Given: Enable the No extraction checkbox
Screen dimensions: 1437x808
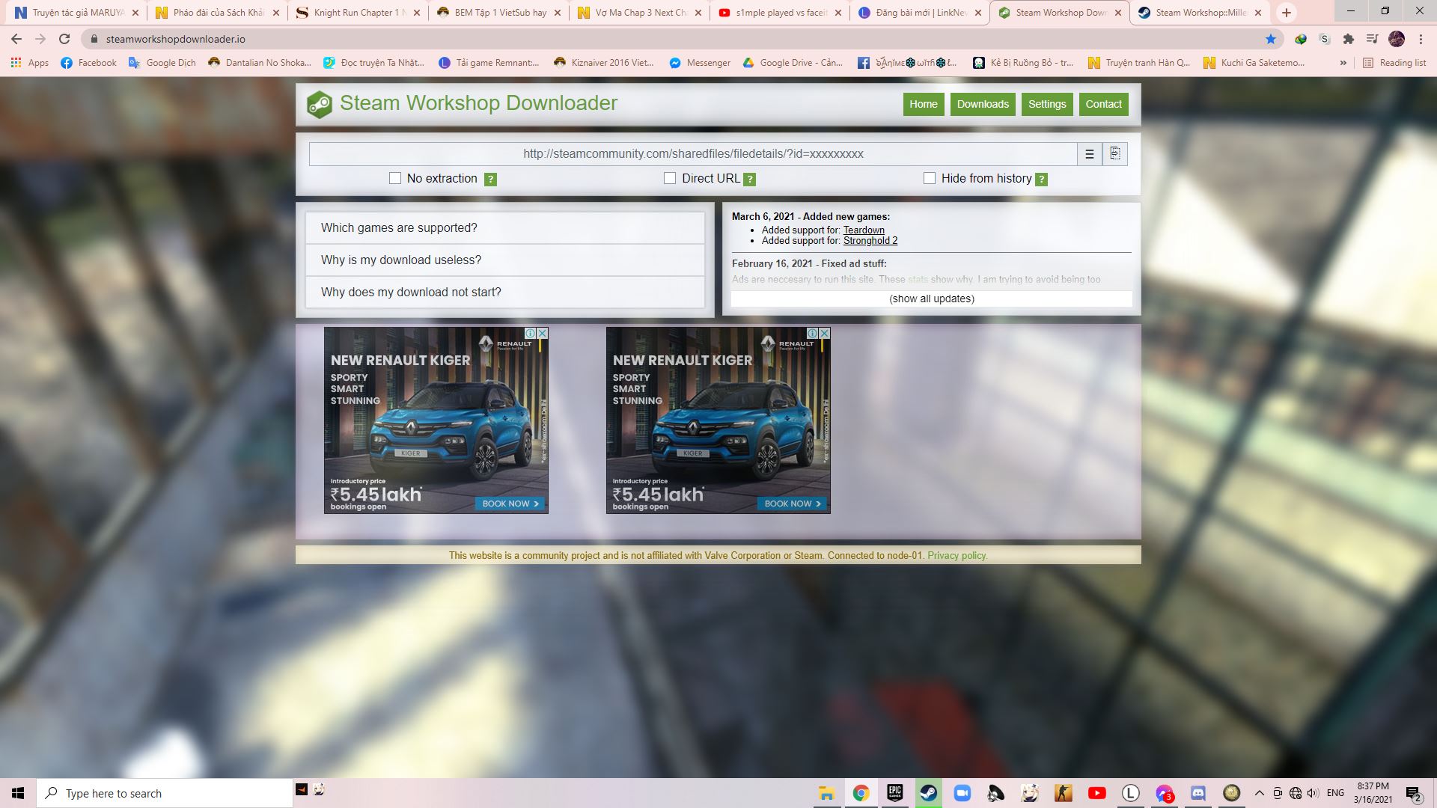Looking at the screenshot, I should [x=395, y=178].
